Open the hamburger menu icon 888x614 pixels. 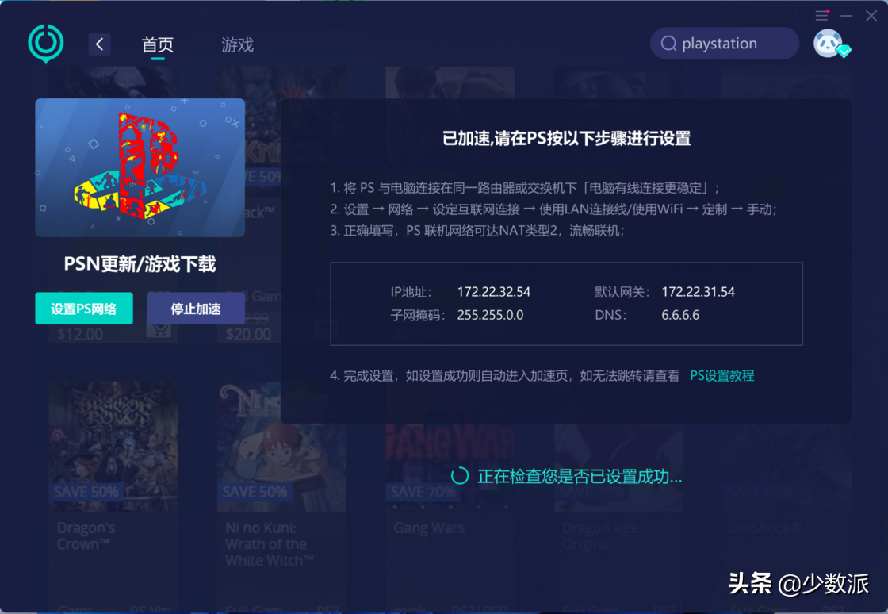pos(821,15)
